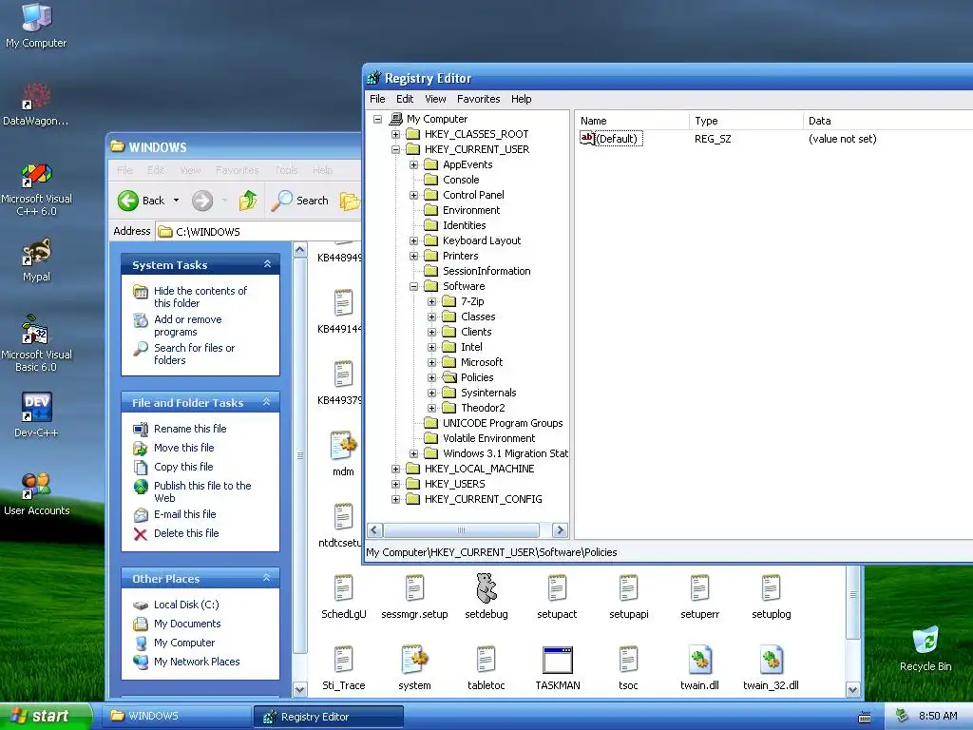This screenshot has width=973, height=730.
Task: Select the (Default) registry value
Action: click(x=611, y=139)
